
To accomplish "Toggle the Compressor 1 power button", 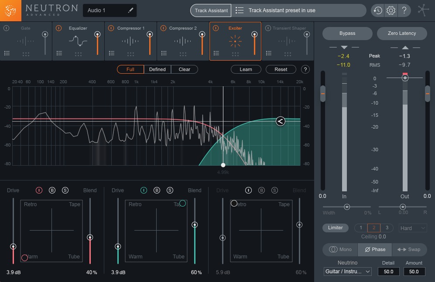I will click(x=111, y=28).
